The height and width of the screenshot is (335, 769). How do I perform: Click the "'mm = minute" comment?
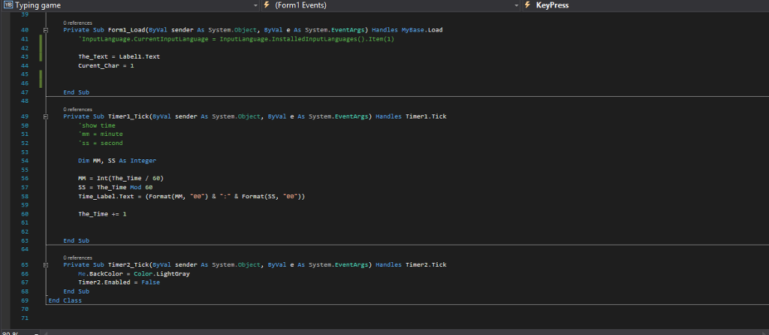coord(101,134)
